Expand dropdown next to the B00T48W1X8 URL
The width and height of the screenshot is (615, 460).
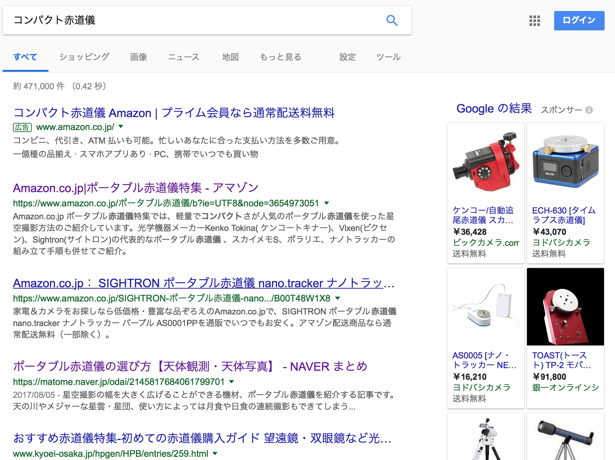pyautogui.click(x=338, y=298)
